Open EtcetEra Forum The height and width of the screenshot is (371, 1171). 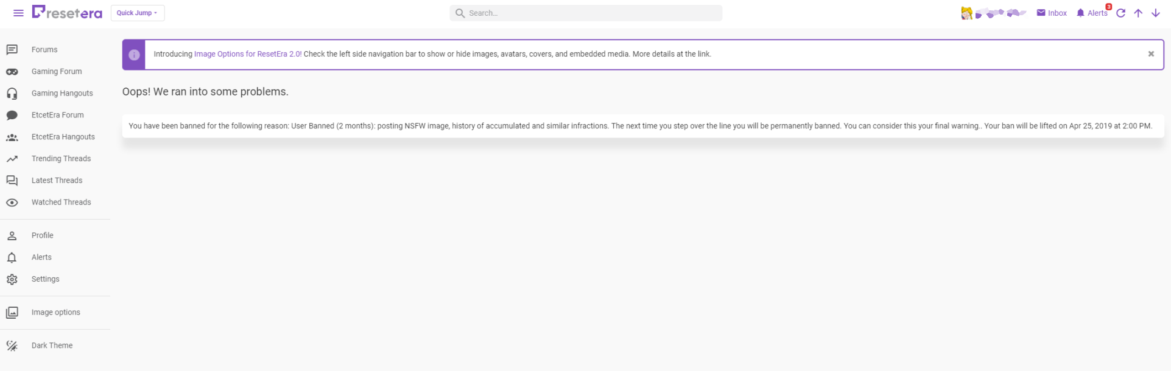tap(58, 115)
